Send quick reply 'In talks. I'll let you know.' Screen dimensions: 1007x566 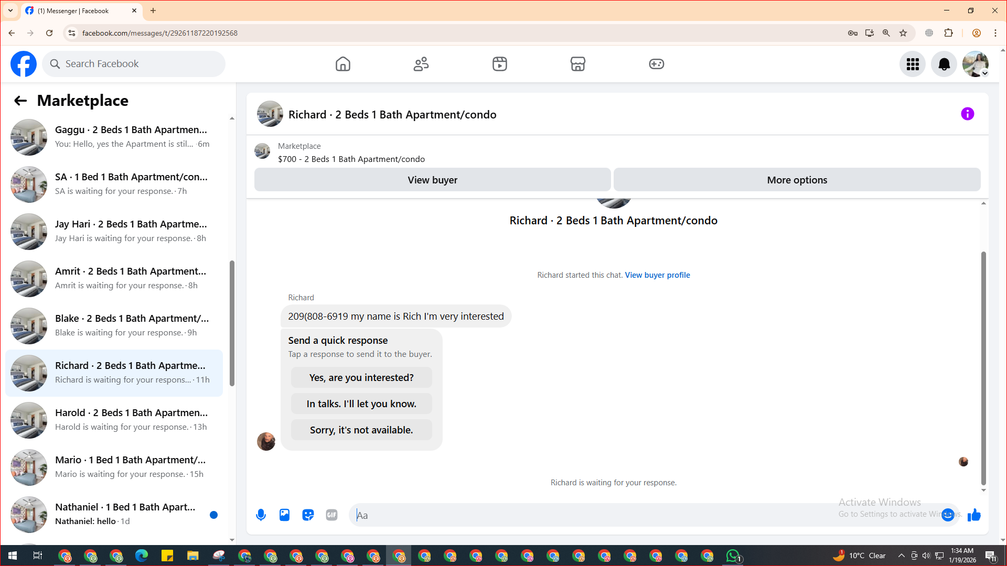point(361,404)
